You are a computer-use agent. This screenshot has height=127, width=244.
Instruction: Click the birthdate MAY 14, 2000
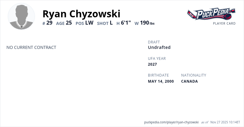click(x=161, y=81)
